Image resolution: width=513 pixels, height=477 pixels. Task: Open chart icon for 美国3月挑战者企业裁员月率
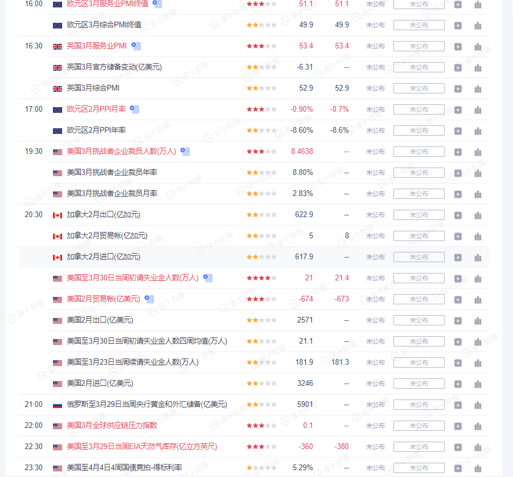[x=478, y=194]
